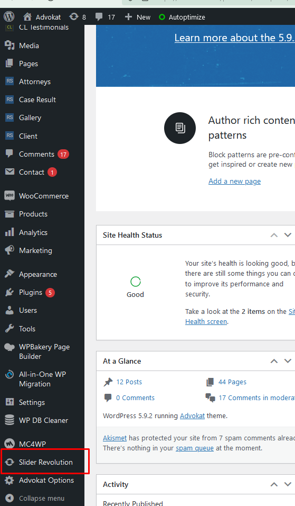
Task: Move Site Health Status panel up
Action: [274, 235]
